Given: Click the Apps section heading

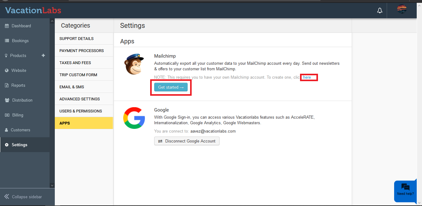Looking at the screenshot, I should 127,41.
